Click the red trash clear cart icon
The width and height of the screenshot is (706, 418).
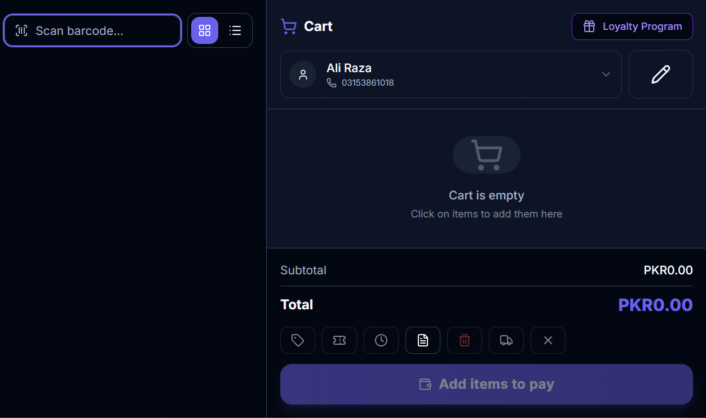click(465, 340)
